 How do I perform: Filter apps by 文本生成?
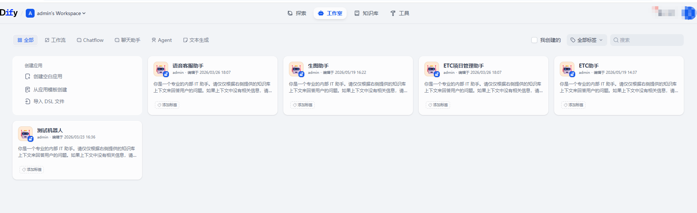[196, 40]
